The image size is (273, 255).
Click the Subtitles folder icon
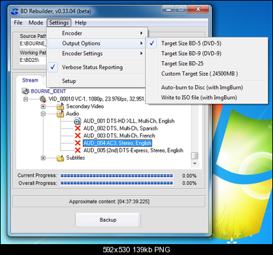60,158
